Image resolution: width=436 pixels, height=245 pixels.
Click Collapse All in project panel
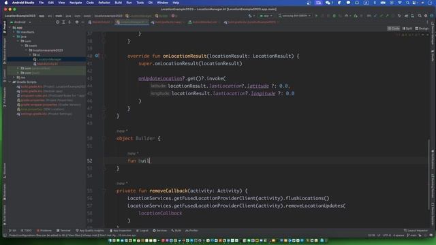(69, 22)
